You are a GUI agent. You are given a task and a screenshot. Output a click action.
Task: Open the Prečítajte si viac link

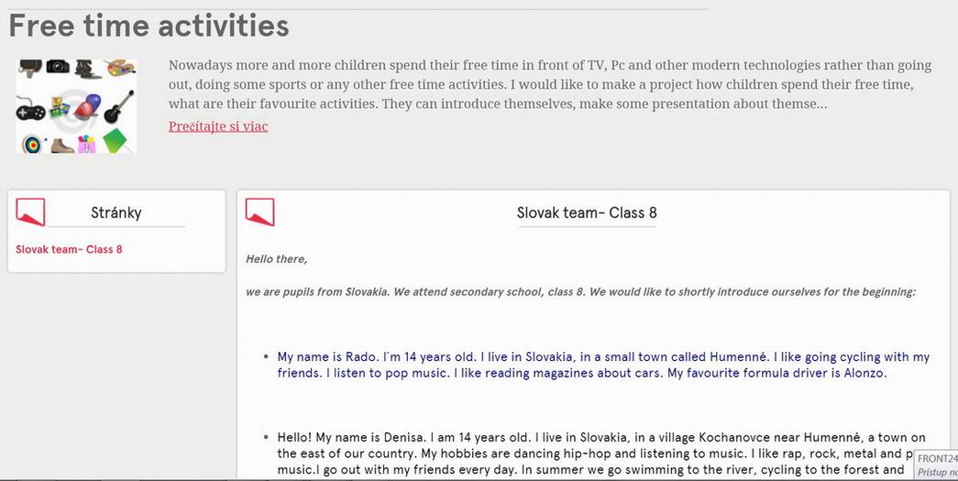pos(218,126)
